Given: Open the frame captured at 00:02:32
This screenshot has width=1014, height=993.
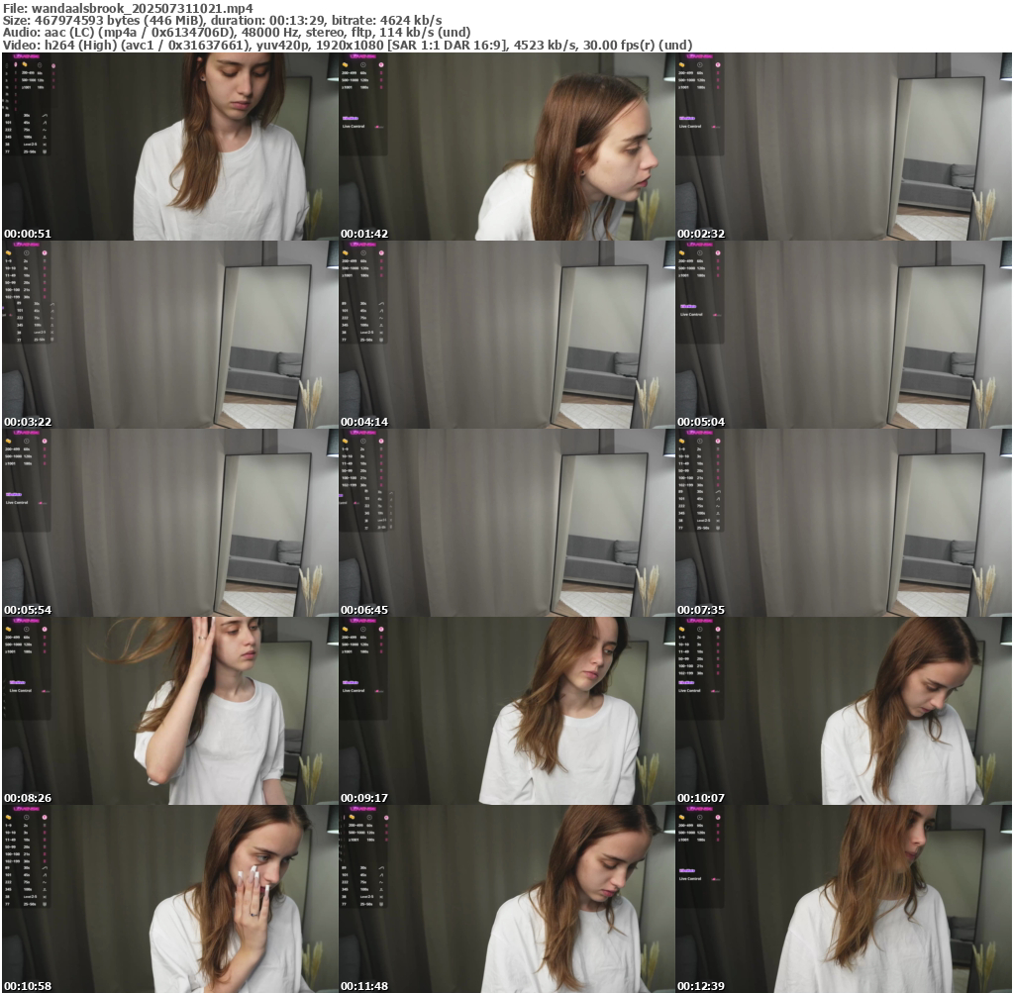Looking at the screenshot, I should click(844, 147).
